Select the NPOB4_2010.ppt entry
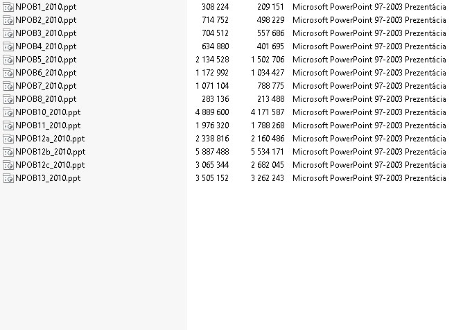The height and width of the screenshot is (330, 454). coord(46,46)
